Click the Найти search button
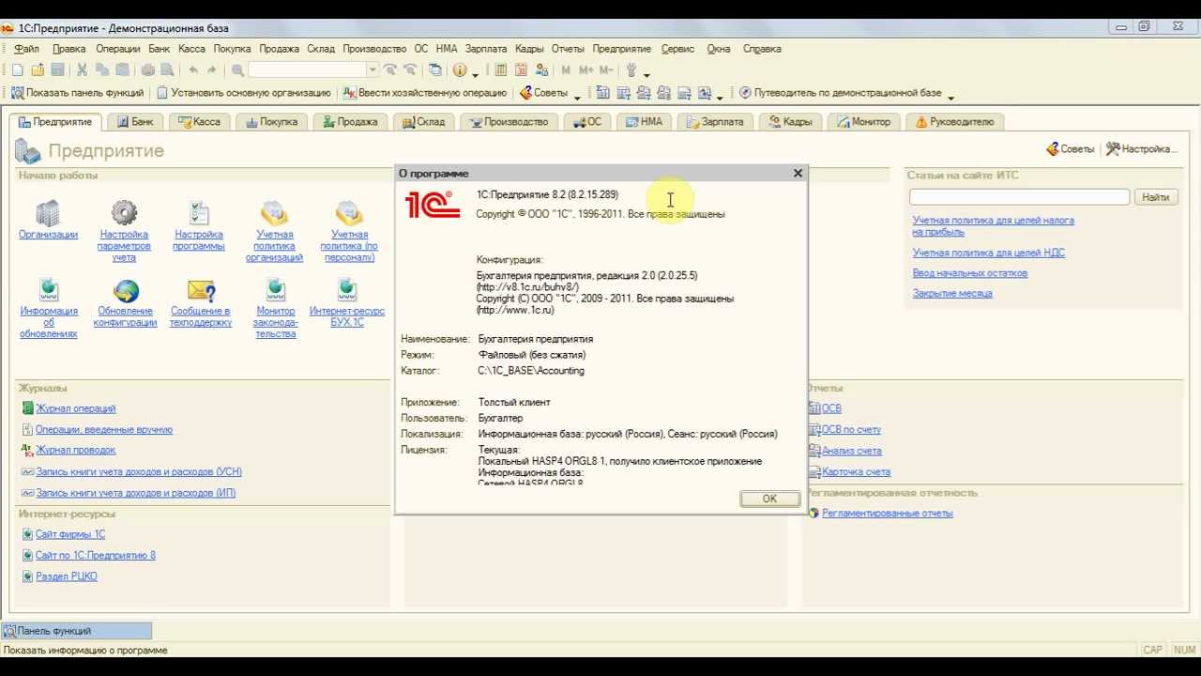 coord(1156,197)
